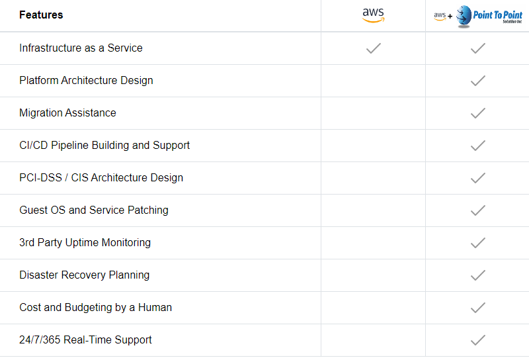Image resolution: width=529 pixels, height=362 pixels.
Task: Click checkmark in 3rd Party Uptime Monitoring row
Action: 478,243
